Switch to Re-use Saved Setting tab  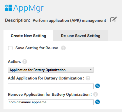tap(81, 36)
